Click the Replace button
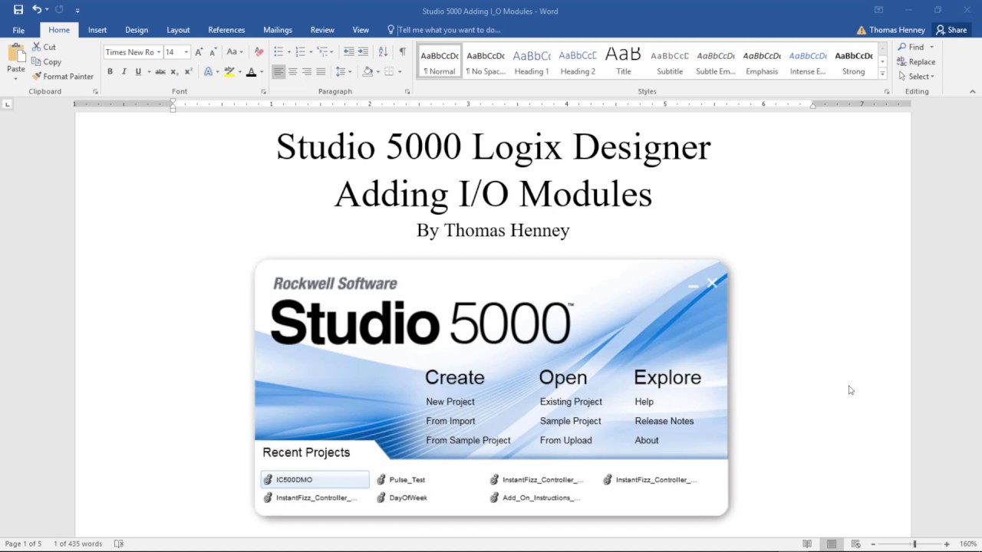Screen dimensions: 982x552 coord(916,61)
